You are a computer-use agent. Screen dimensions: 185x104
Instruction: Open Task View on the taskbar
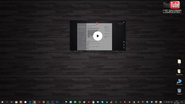[12, 102]
